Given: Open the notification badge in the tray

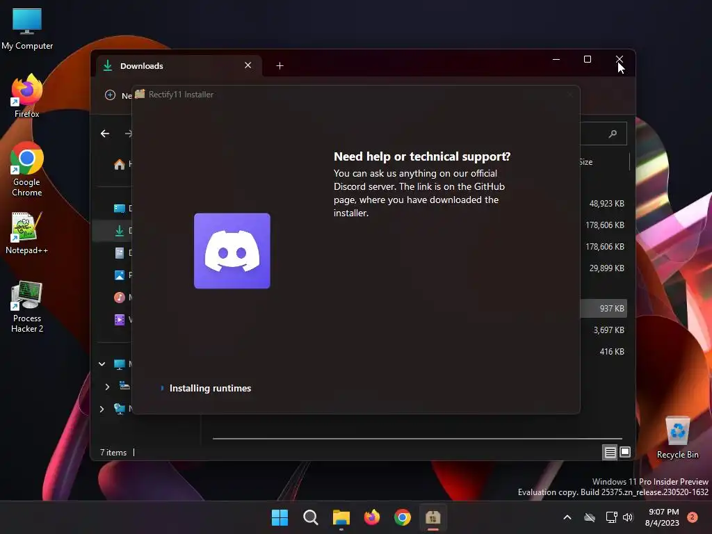Looking at the screenshot, I should pyautogui.click(x=692, y=517).
